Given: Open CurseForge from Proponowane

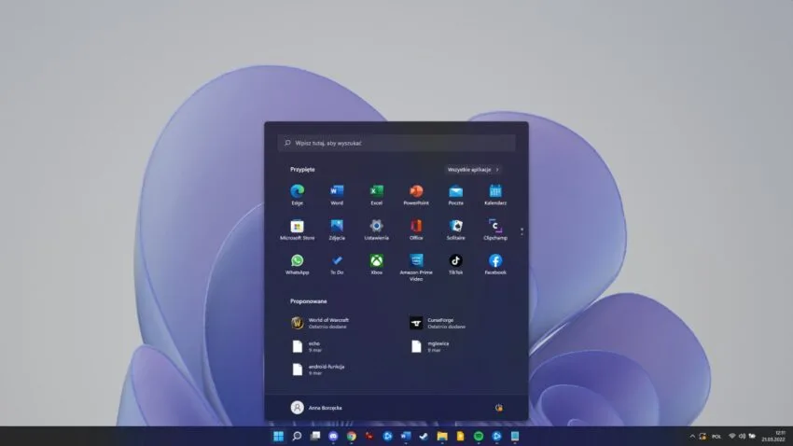Looking at the screenshot, I should coord(438,323).
